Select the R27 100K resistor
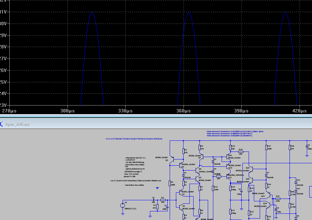 [266, 147]
